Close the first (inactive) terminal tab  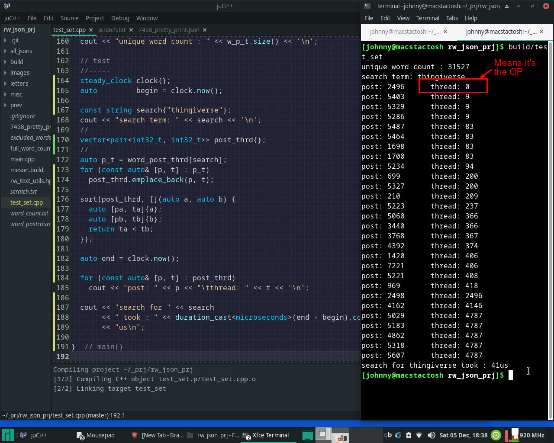pos(445,32)
